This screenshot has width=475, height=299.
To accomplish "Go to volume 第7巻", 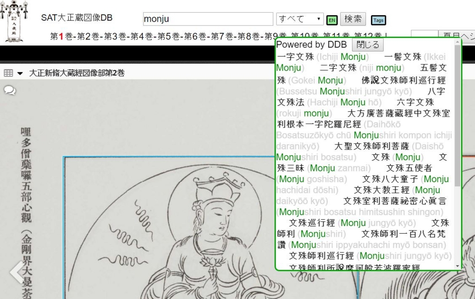I will 222,36.
